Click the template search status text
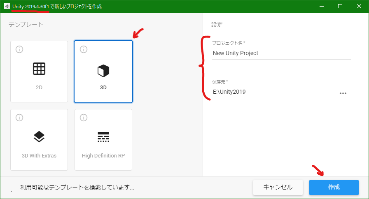This screenshot has width=369, height=199. (x=77, y=187)
